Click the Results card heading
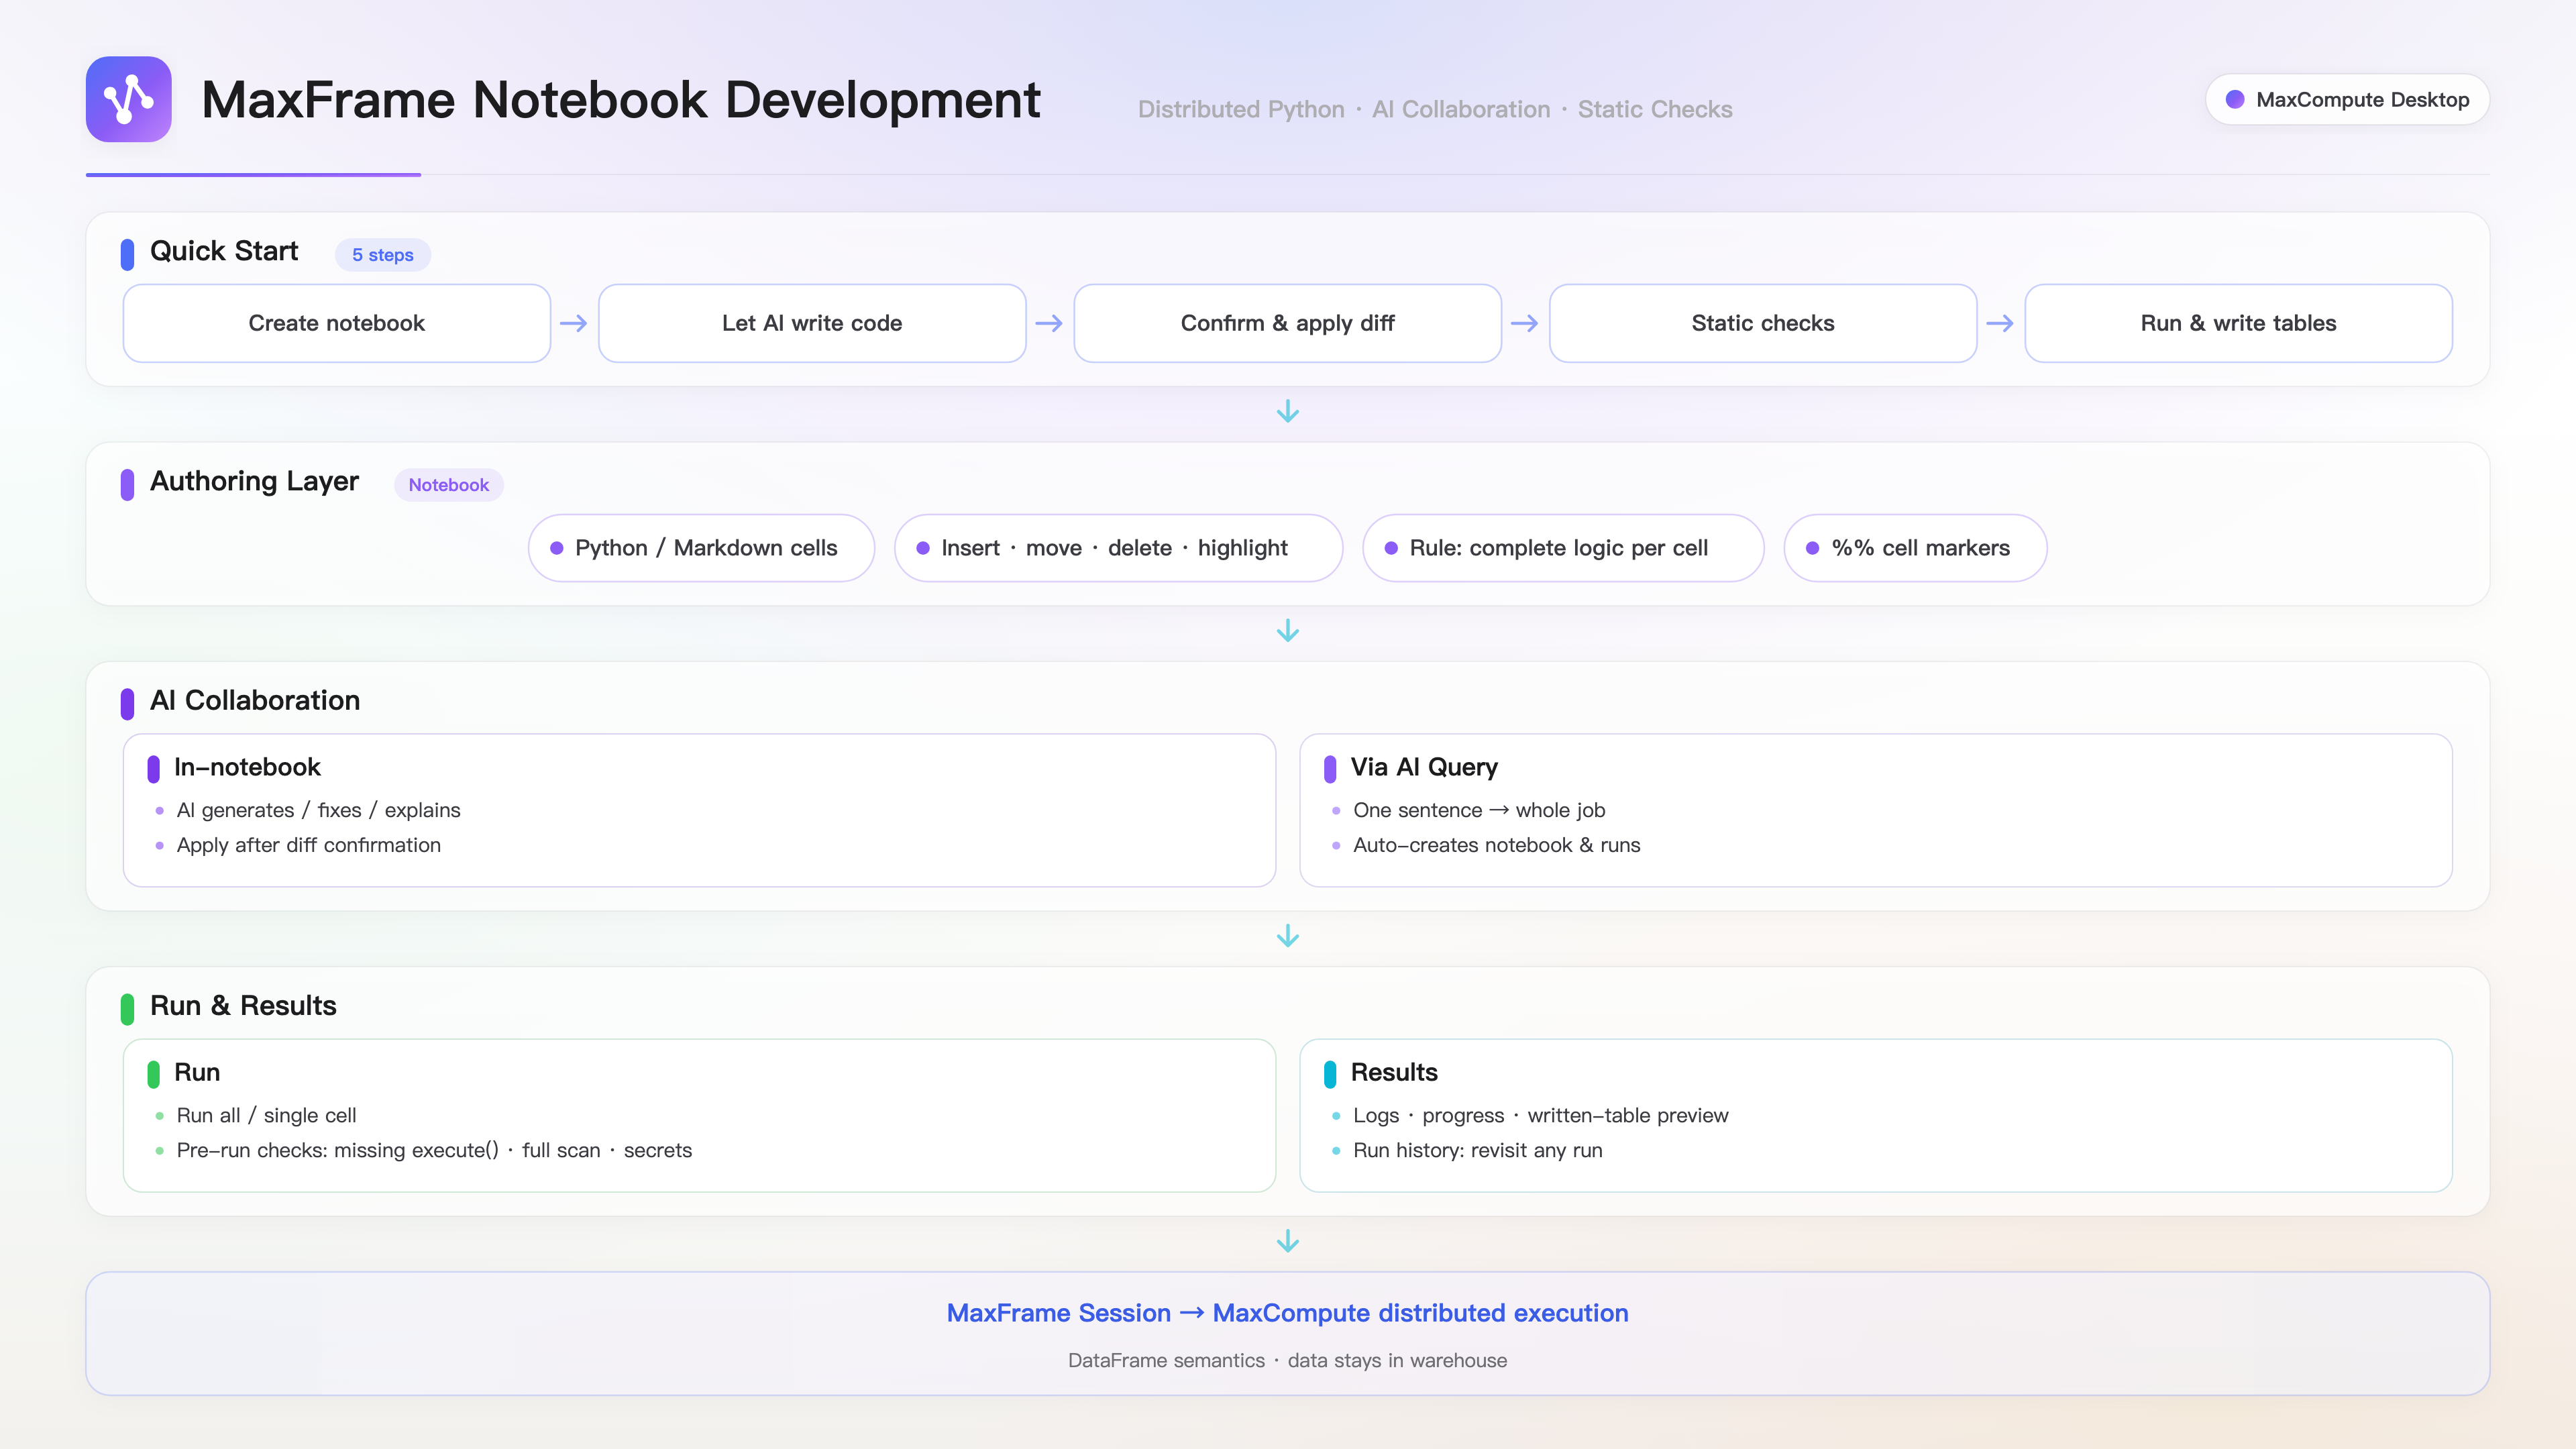The height and width of the screenshot is (1449, 2576). pos(1394,1072)
